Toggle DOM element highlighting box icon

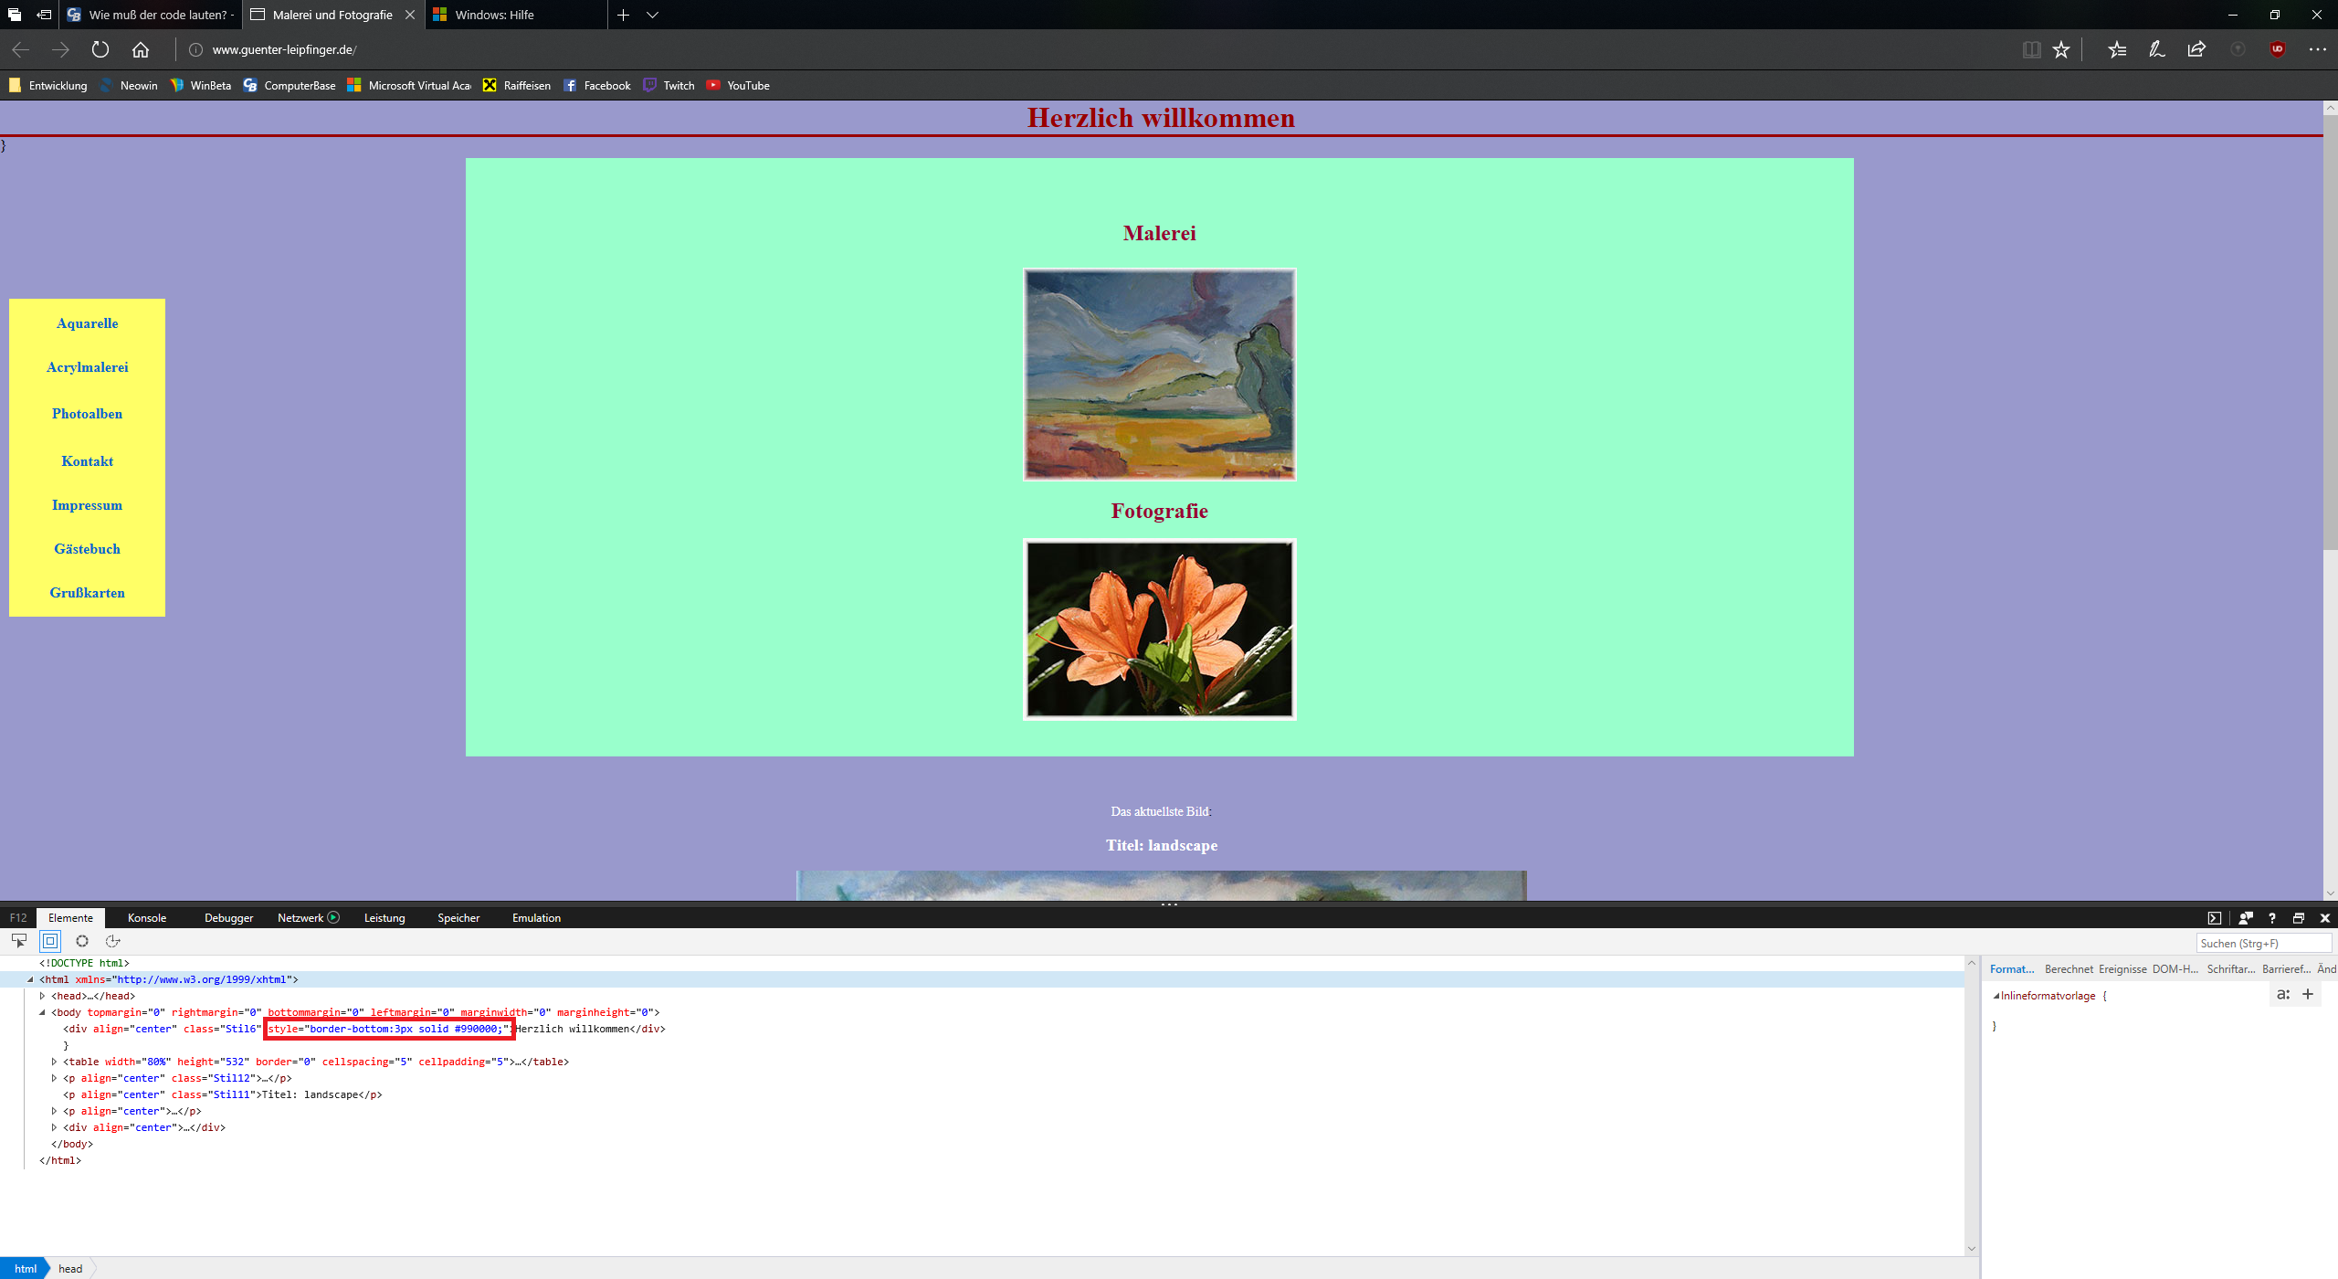pyautogui.click(x=50, y=940)
